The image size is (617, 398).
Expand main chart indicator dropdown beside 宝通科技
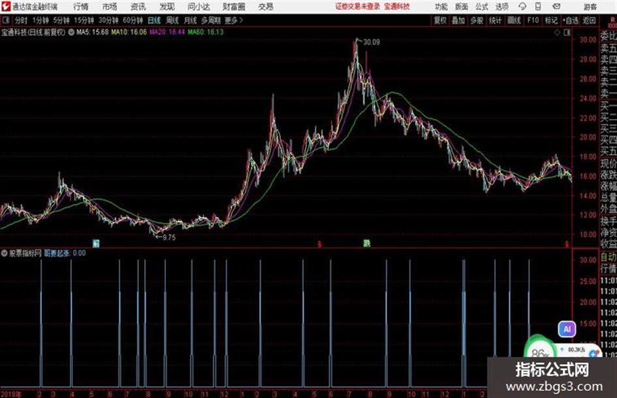71,32
